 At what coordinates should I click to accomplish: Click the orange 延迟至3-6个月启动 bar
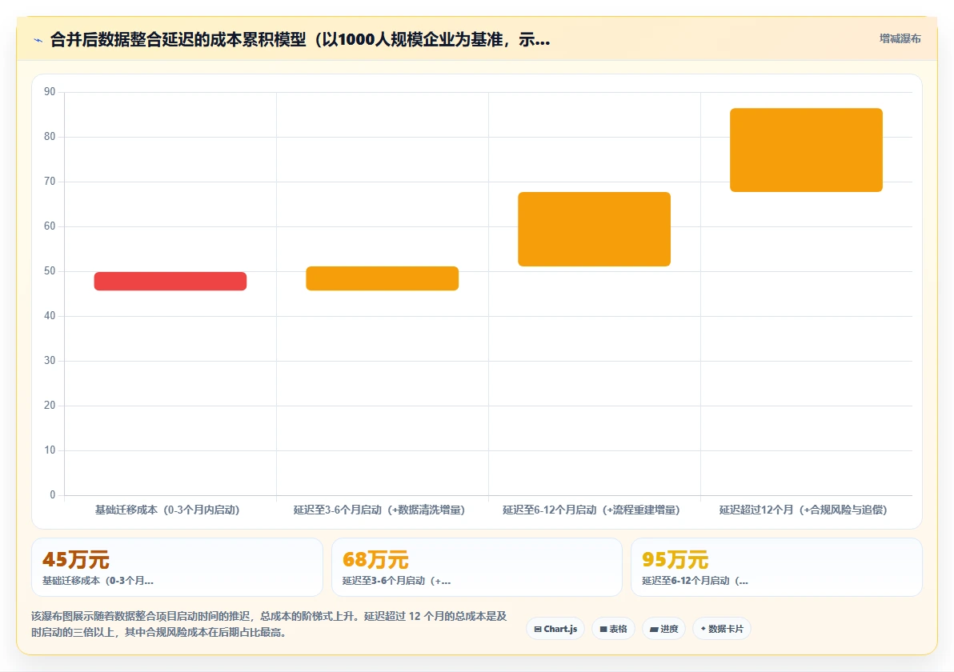[x=382, y=278]
